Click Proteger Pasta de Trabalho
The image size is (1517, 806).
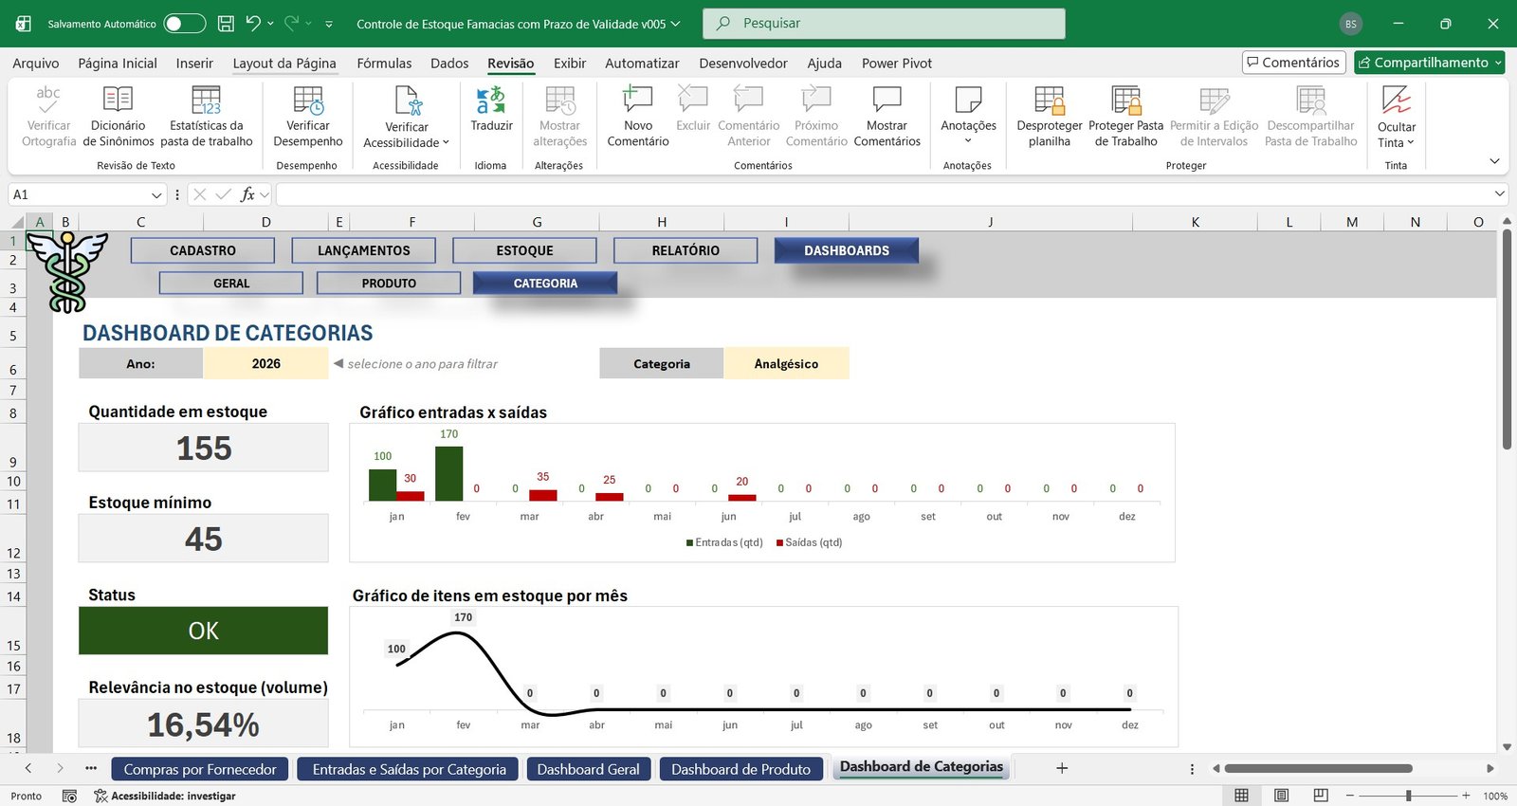click(x=1125, y=117)
